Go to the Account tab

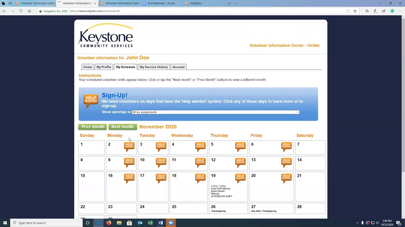click(178, 67)
